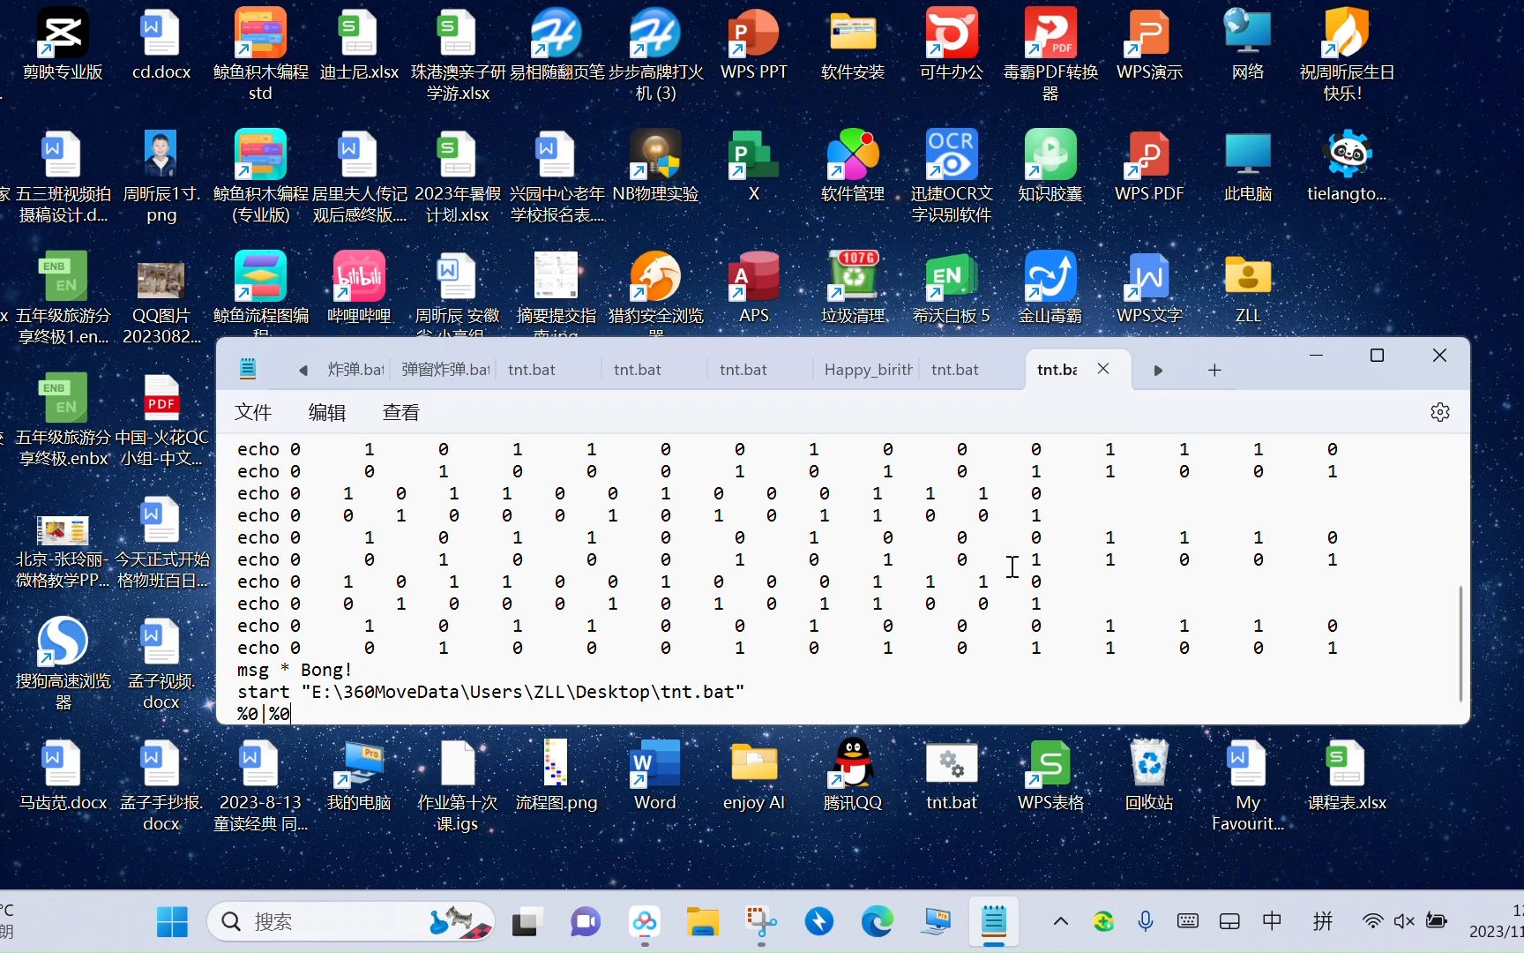Open WPS表格 desktop shortcut

coord(1050,775)
